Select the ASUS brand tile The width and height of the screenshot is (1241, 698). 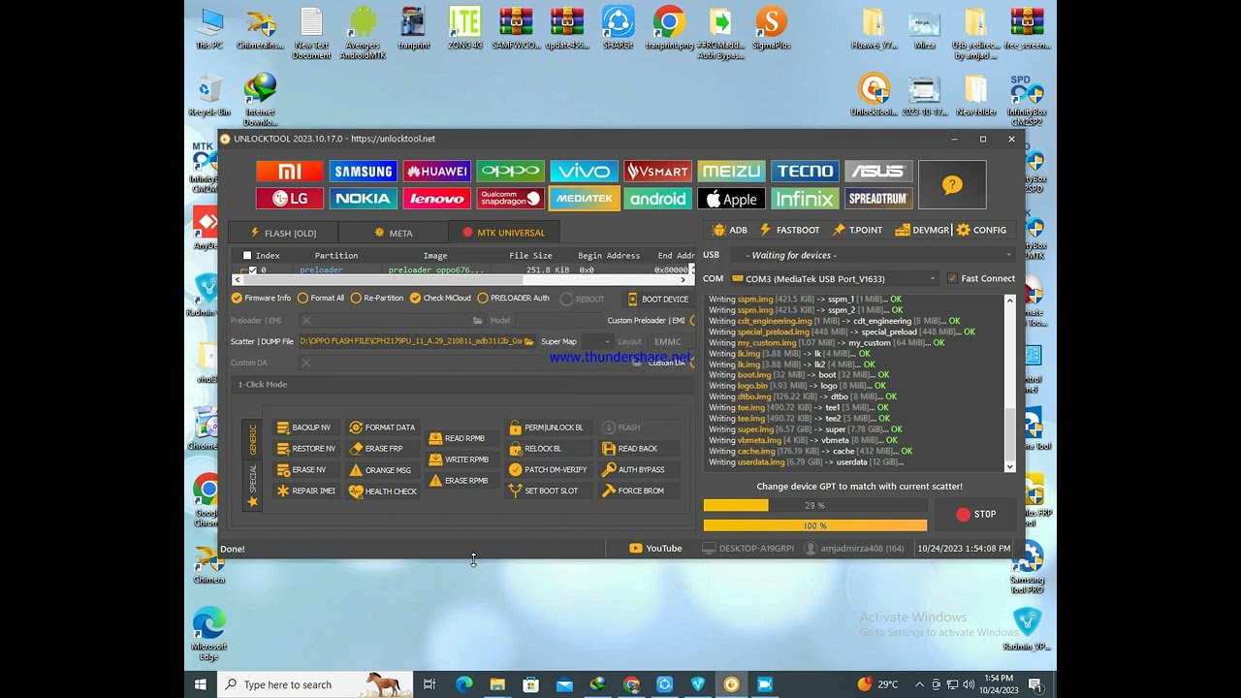point(878,172)
